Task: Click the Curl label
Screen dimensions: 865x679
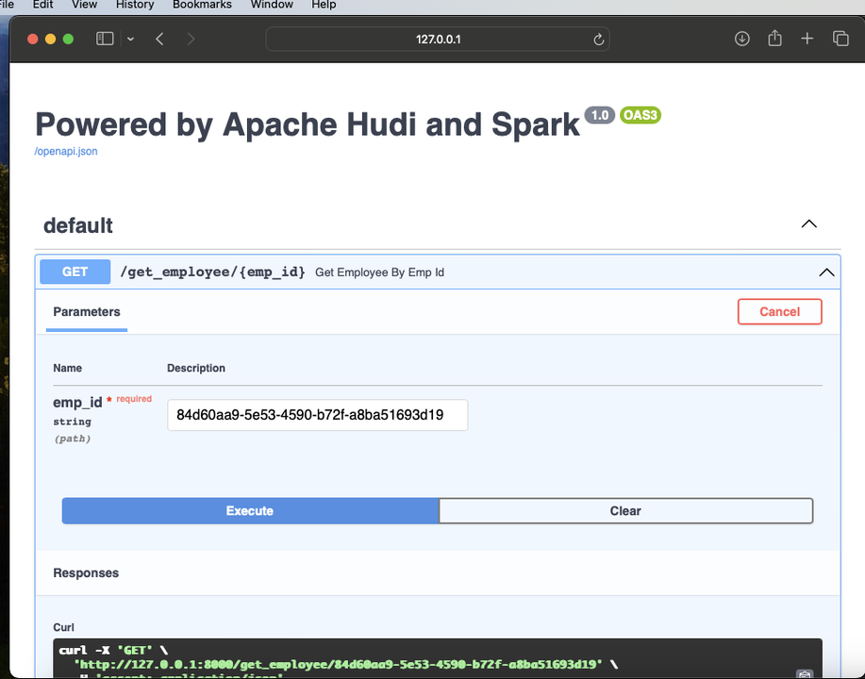Action: [63, 627]
